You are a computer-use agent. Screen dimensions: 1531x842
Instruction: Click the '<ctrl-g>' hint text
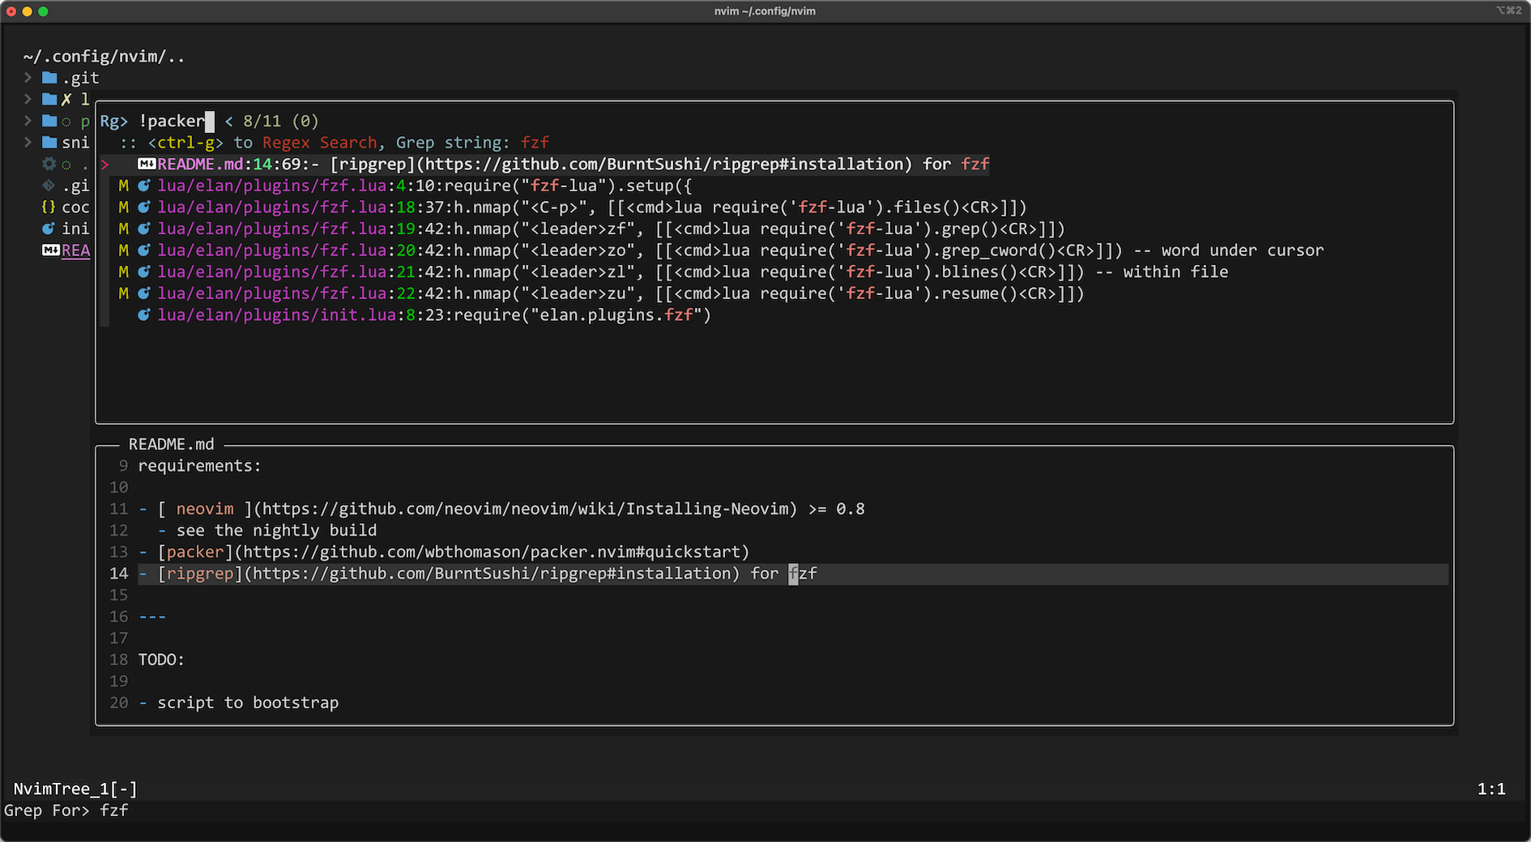(186, 143)
